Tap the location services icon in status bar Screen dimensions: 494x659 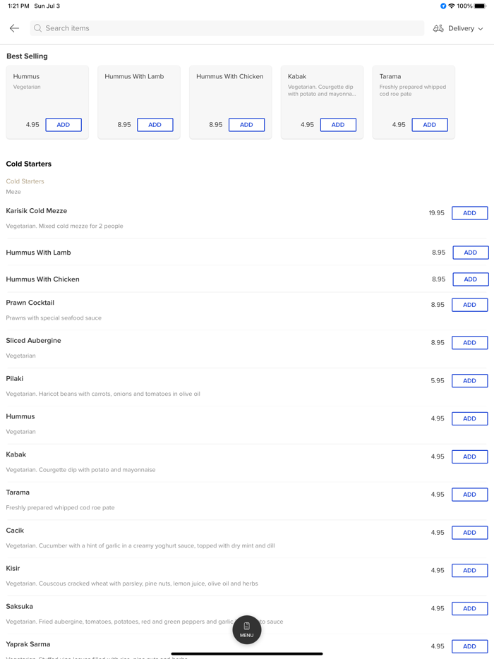(x=443, y=6)
